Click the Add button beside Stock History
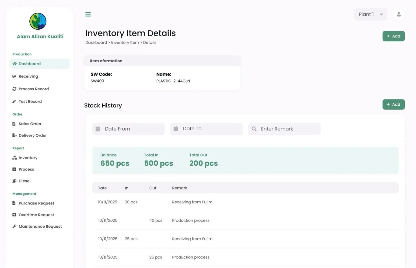Viewport: 416px width, 268px height. pyautogui.click(x=393, y=105)
